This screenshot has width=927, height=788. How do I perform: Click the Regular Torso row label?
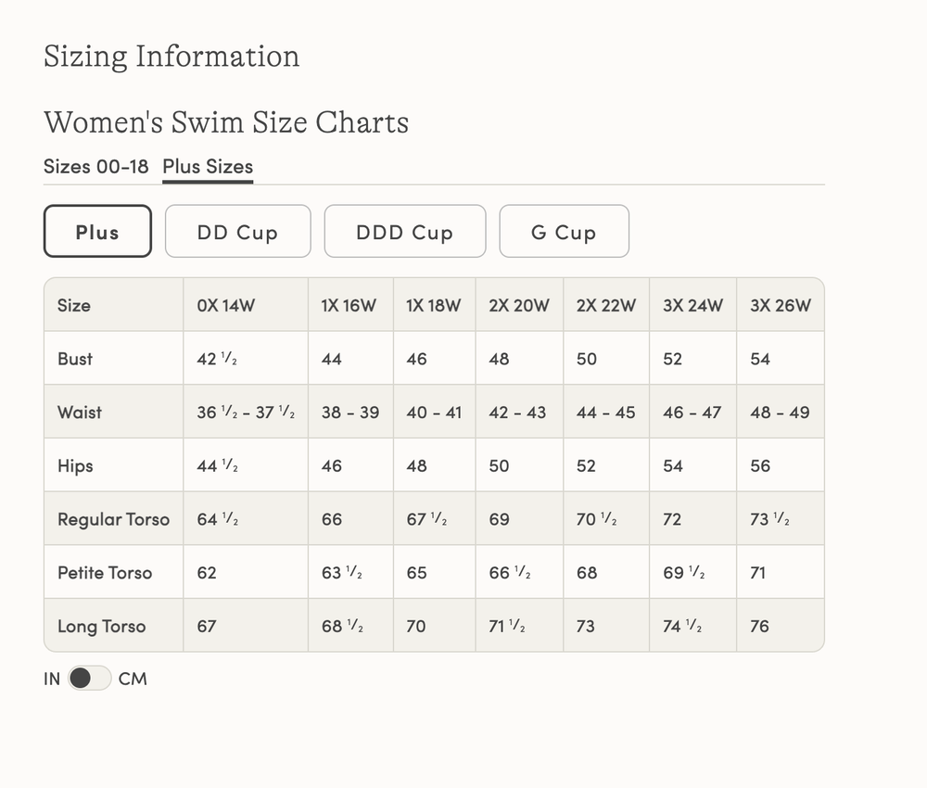pyautogui.click(x=113, y=519)
